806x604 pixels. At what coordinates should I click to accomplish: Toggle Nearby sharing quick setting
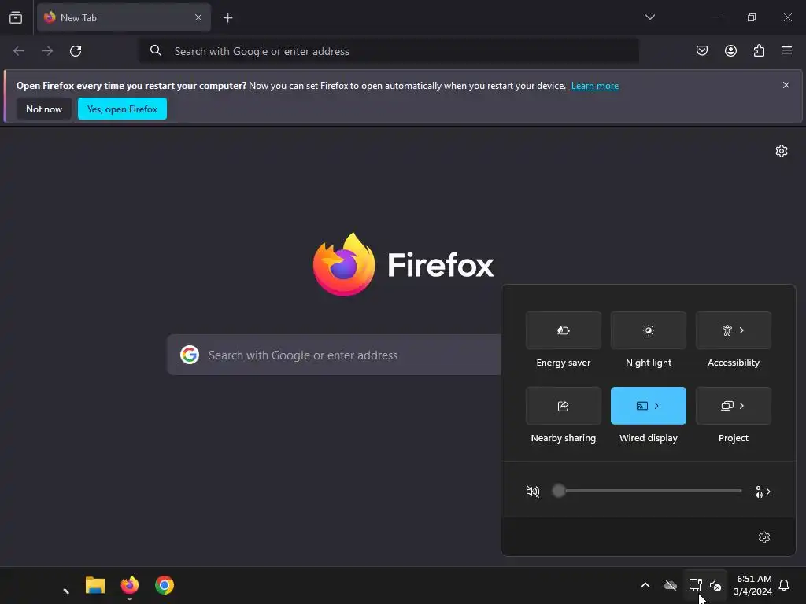(564, 406)
